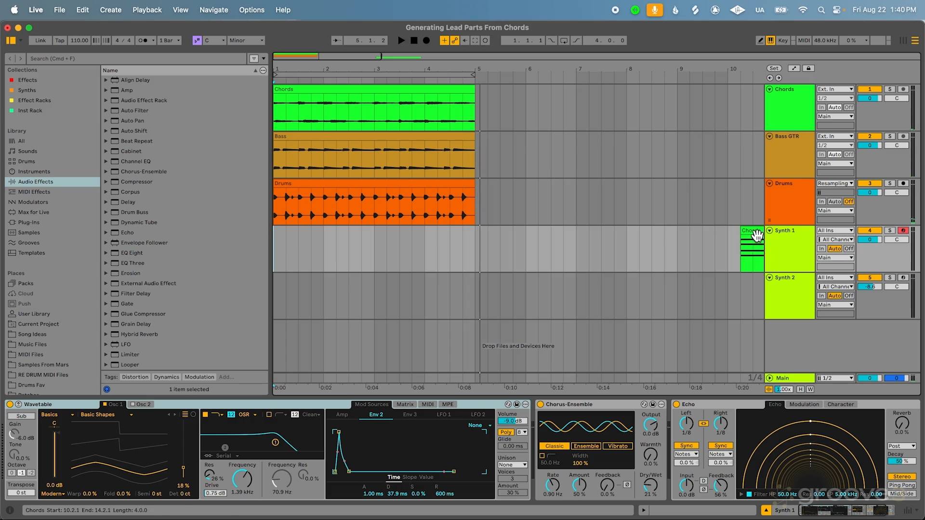This screenshot has height=520, width=925.
Task: Enable the Vibrato mode in Chorus-Ensemble
Action: (x=617, y=446)
